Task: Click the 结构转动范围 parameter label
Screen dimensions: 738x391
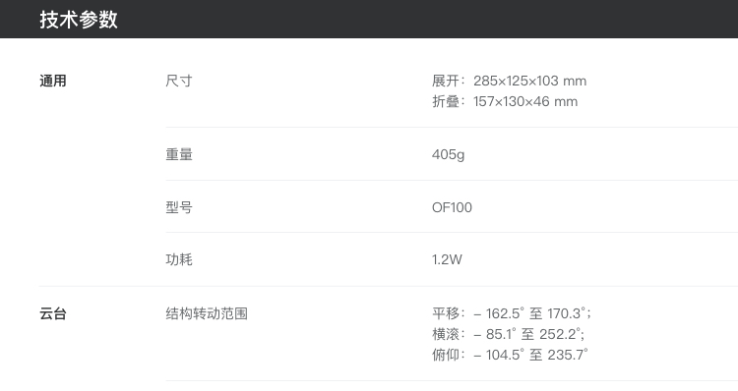Action: pos(207,313)
